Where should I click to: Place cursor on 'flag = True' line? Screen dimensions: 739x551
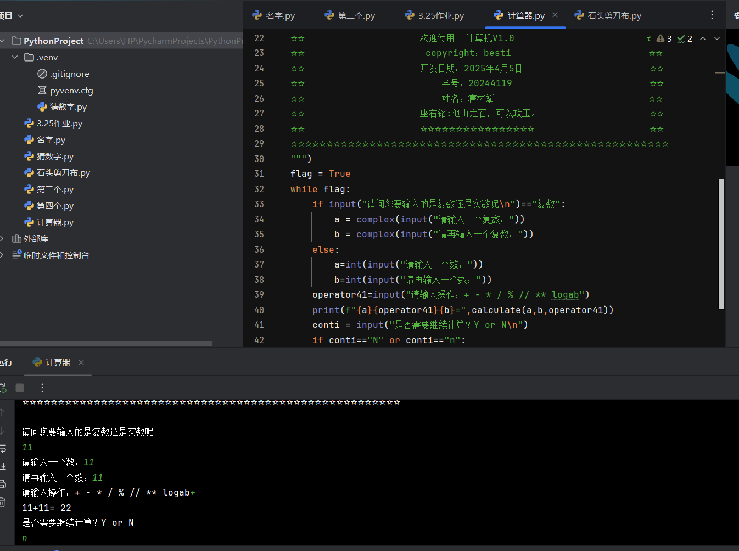coord(321,174)
